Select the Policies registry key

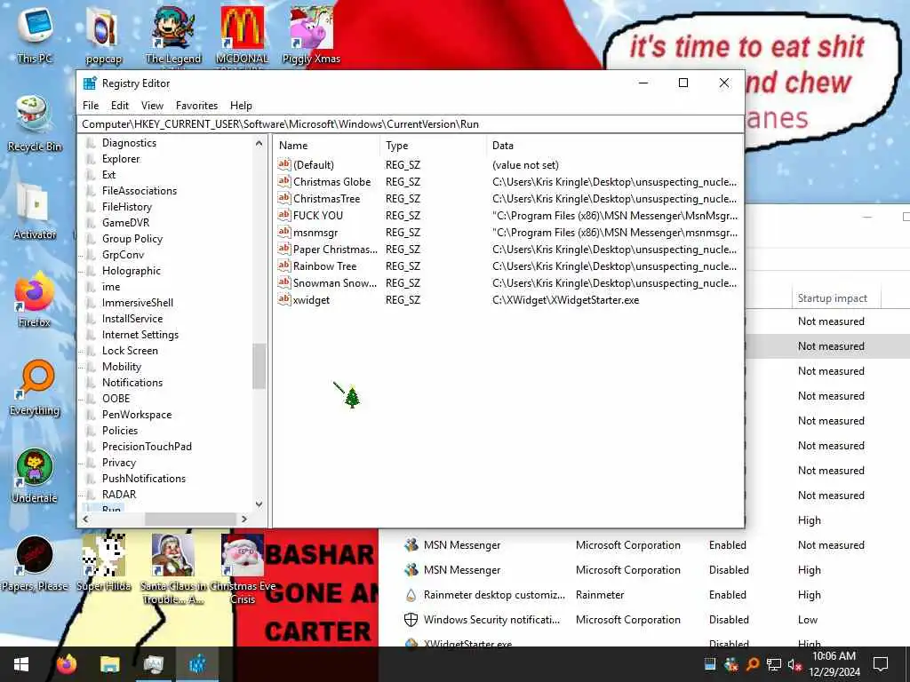pos(120,431)
